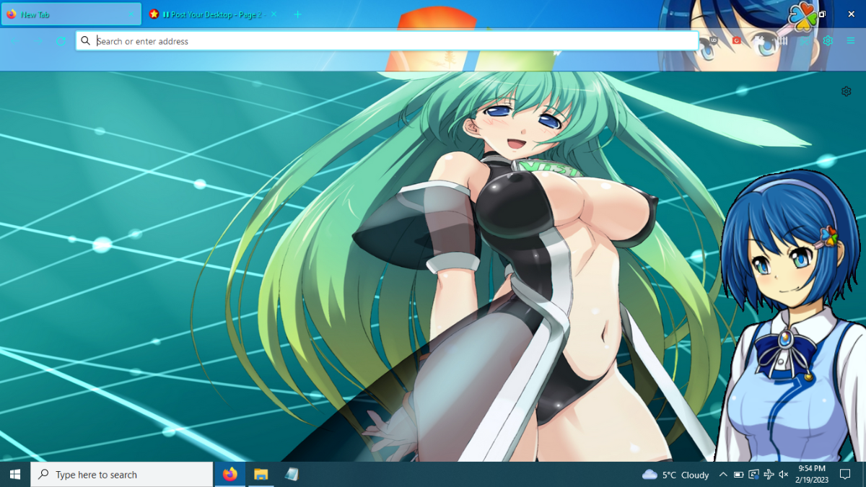Toggle the muted volume icon in tray
The width and height of the screenshot is (866, 487).
pyautogui.click(x=784, y=474)
